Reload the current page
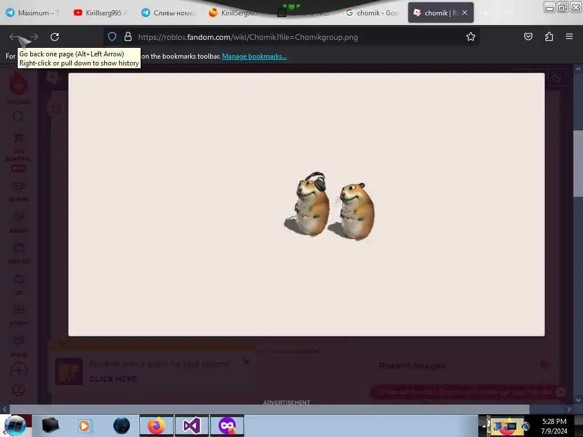Screen dimensions: 583x437 tap(55, 37)
